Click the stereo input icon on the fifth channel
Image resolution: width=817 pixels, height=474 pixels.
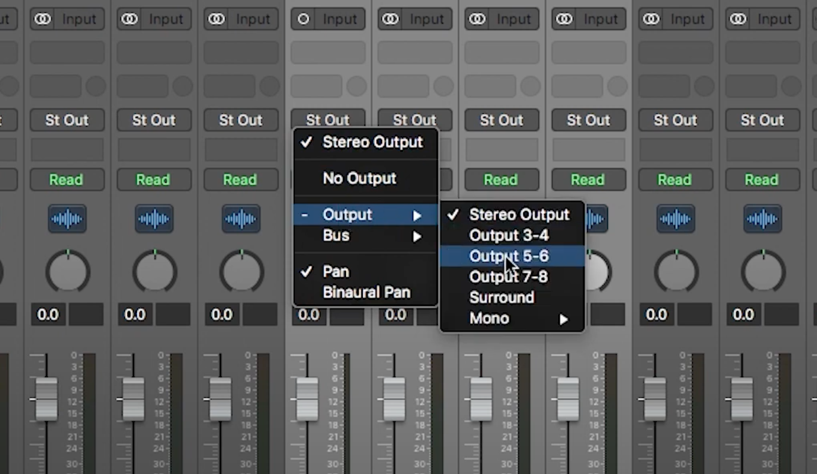click(390, 19)
